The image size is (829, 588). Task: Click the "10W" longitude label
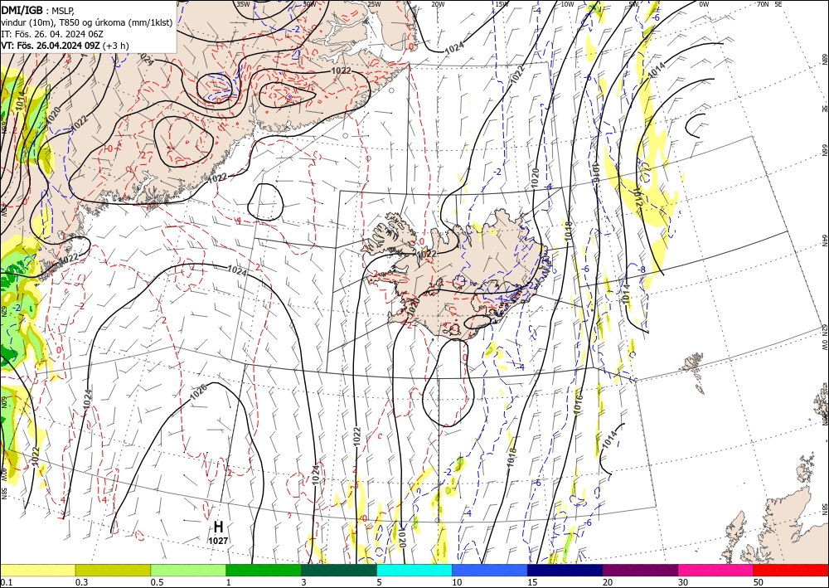click(x=567, y=4)
